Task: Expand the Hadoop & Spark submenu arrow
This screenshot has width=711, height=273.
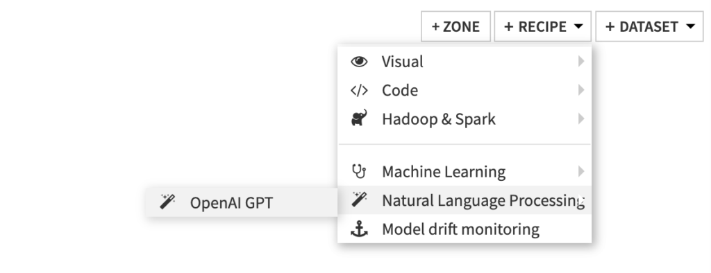Action: coord(581,118)
